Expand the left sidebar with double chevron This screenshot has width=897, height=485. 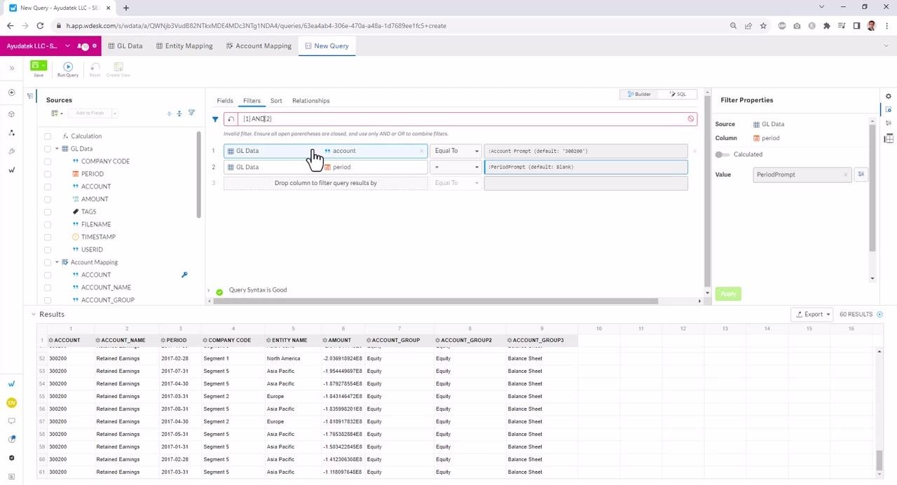click(x=12, y=68)
